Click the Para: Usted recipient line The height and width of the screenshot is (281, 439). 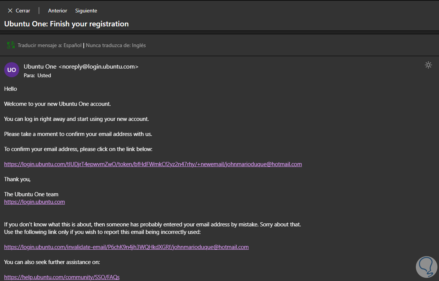pos(37,75)
